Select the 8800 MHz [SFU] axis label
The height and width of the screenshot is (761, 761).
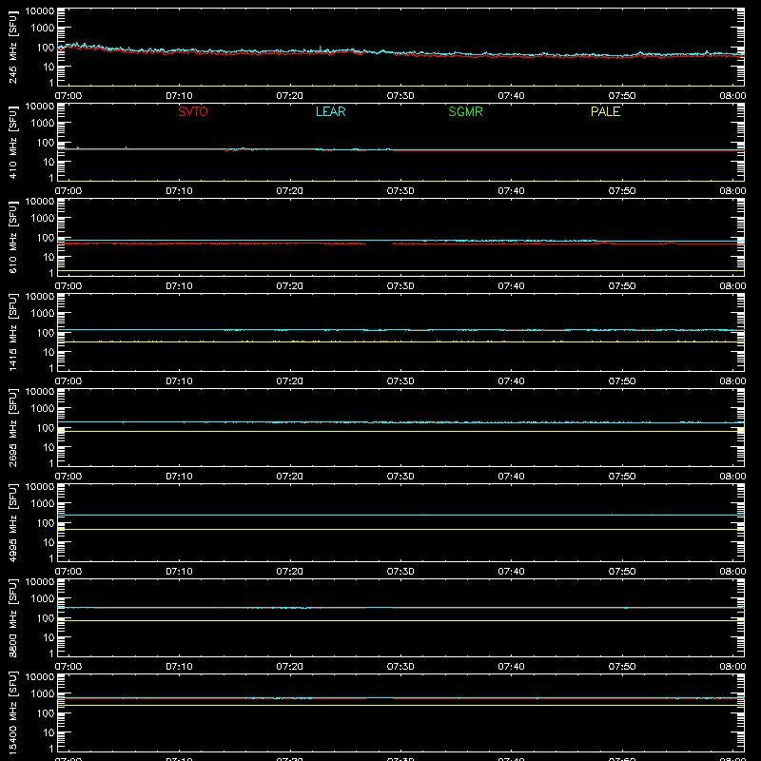12,617
